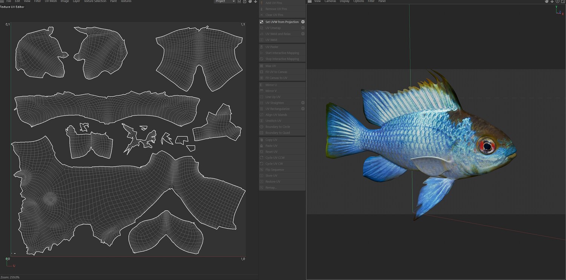Click the Cycle UV CCW rotate icon
The width and height of the screenshot is (566, 280).
[x=262, y=158]
